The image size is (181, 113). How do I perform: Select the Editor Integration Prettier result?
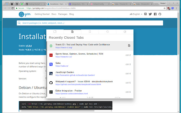pos(90,92)
